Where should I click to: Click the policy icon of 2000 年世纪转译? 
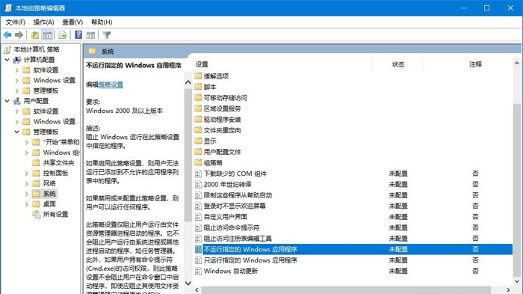tap(199, 184)
